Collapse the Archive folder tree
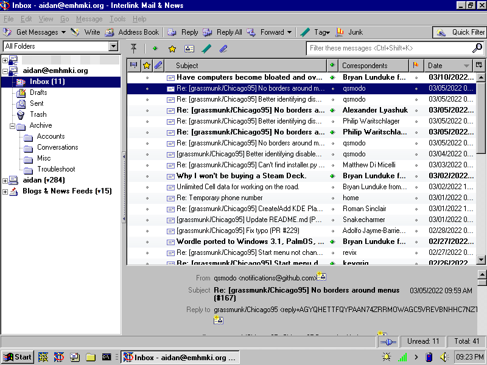Image resolution: width=487 pixels, height=365 pixels. click(13, 126)
